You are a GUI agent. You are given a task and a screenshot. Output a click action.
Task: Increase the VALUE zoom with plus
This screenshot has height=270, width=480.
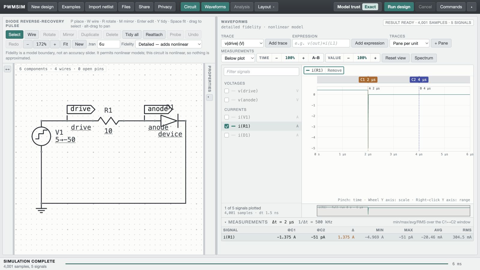[375, 58]
